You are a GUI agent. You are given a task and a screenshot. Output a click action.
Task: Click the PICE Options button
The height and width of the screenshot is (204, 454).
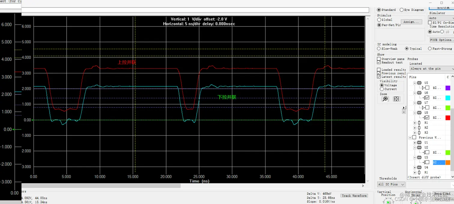[x=441, y=40]
